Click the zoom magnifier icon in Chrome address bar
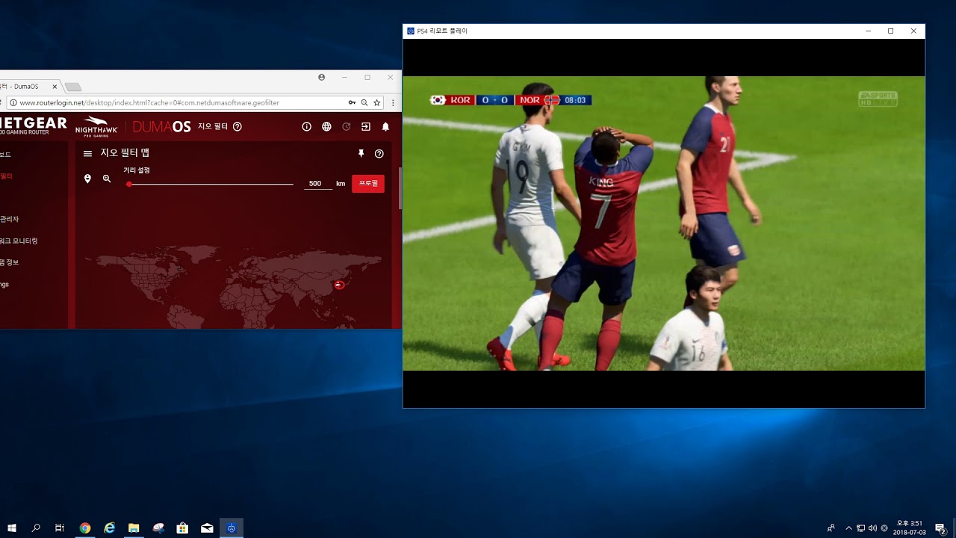Image resolution: width=956 pixels, height=538 pixels. pos(364,102)
